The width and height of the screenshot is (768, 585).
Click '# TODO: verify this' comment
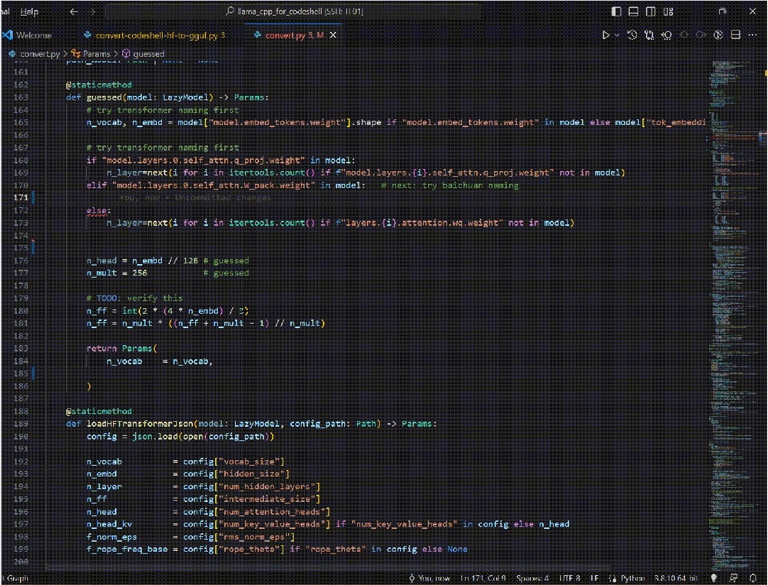point(134,298)
